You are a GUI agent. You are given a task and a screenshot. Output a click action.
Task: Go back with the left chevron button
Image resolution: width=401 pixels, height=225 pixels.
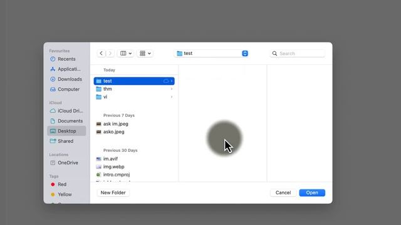[x=102, y=53]
